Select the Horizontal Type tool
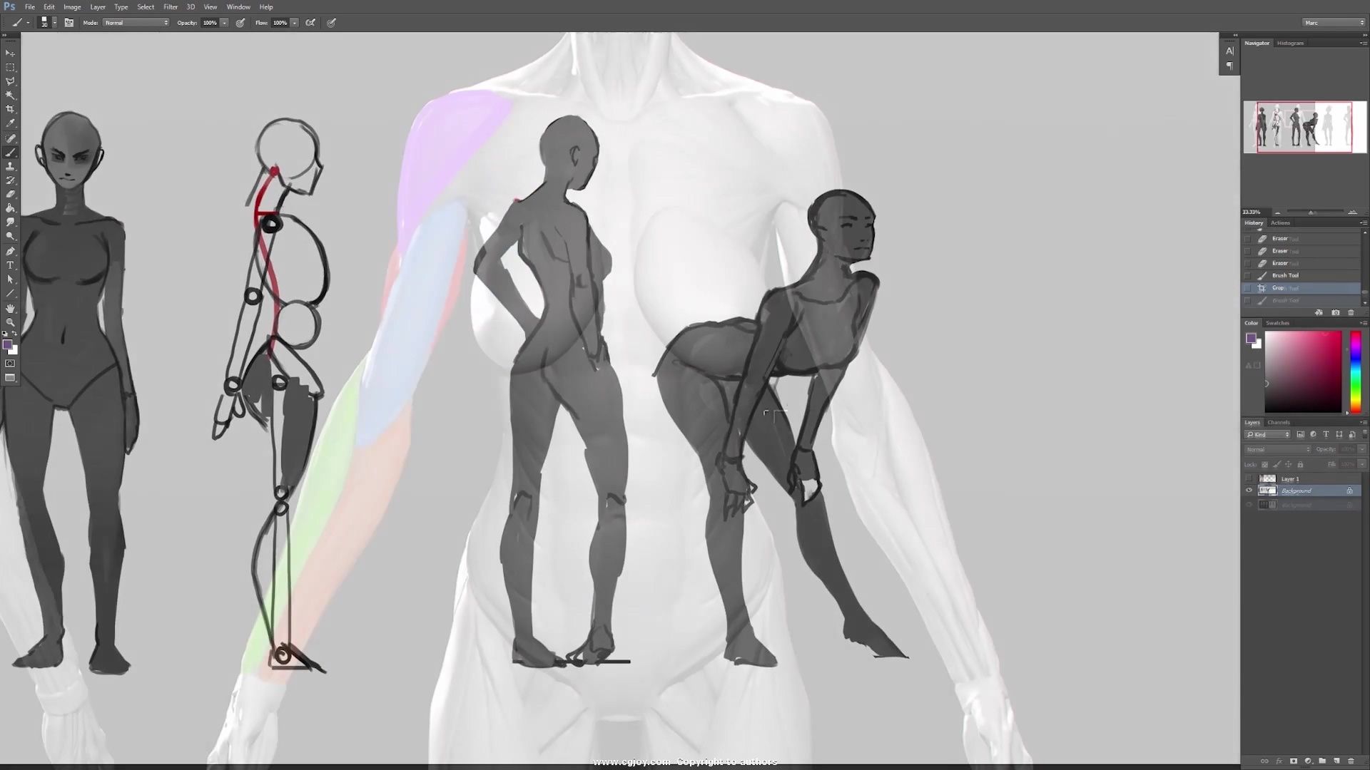 click(10, 265)
